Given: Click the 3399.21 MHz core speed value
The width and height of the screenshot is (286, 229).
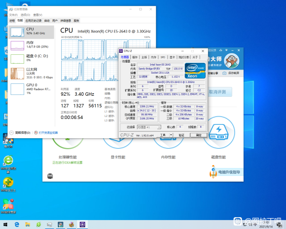Looking at the screenshot, I should (x=147, y=107).
